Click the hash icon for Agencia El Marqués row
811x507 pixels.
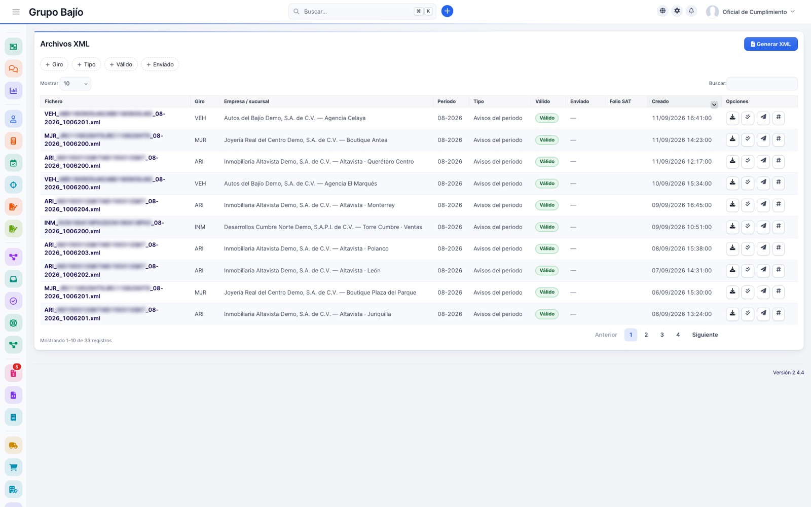[x=779, y=183]
